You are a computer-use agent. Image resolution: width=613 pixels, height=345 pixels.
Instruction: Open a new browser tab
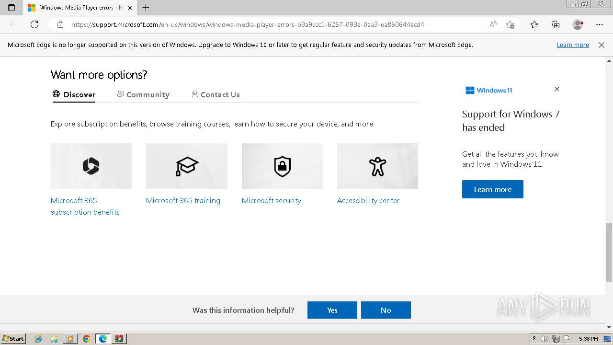(x=146, y=8)
